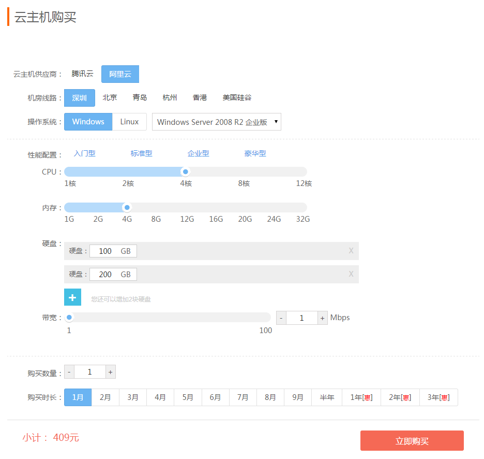Click the 32G label under memory slider
Viewport: 484px width, 459px height.
[303, 219]
